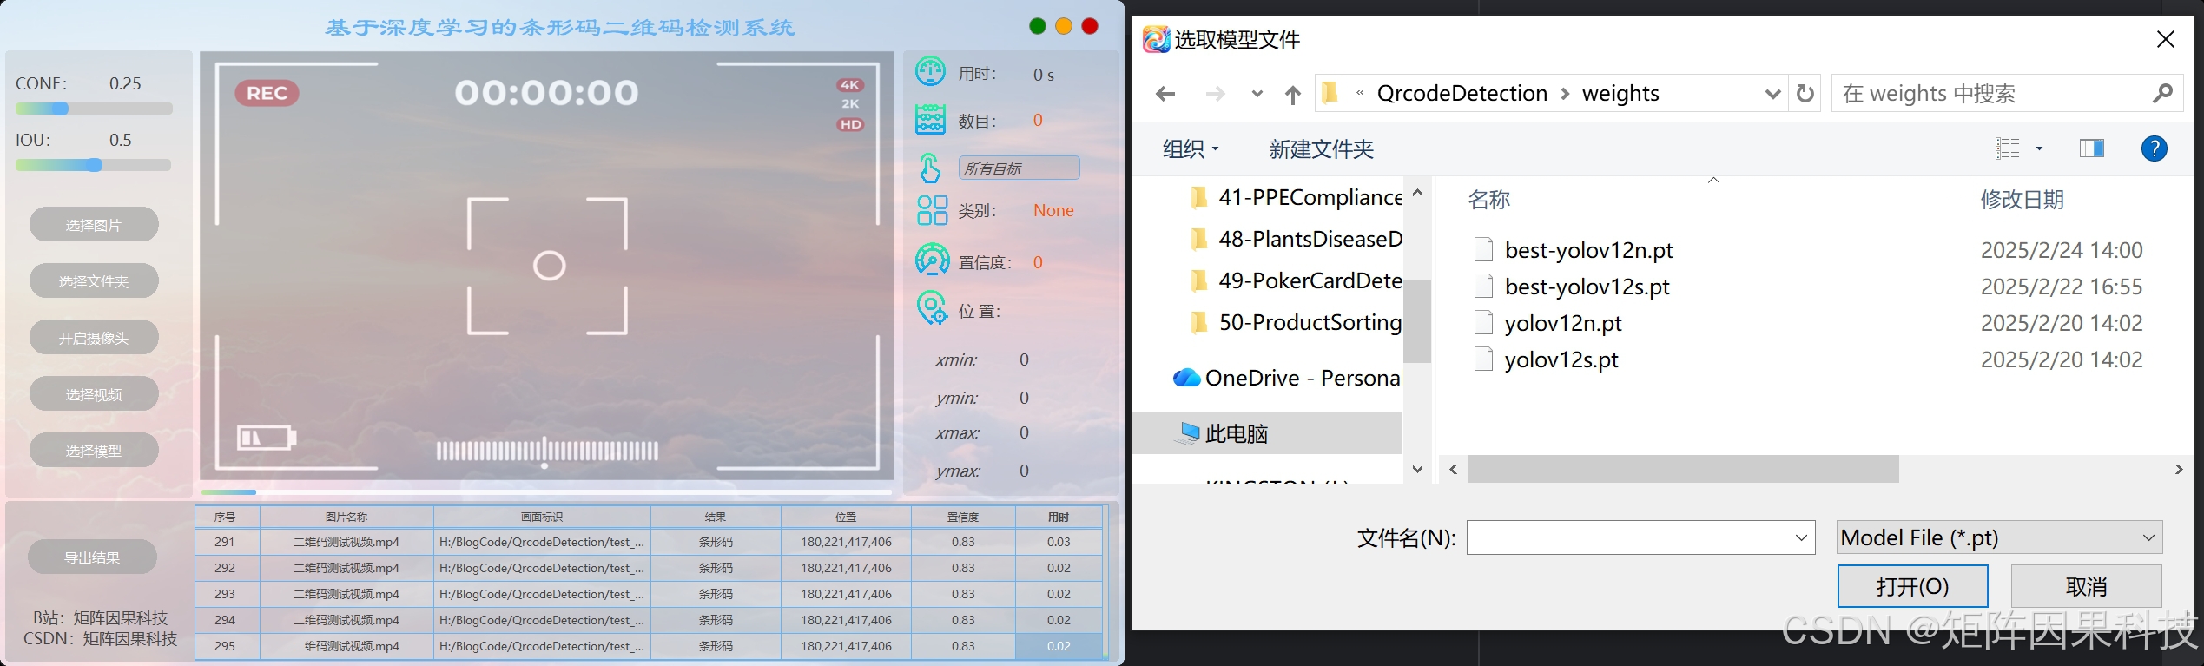
Task: Click the view layout icon
Action: tap(2008, 148)
